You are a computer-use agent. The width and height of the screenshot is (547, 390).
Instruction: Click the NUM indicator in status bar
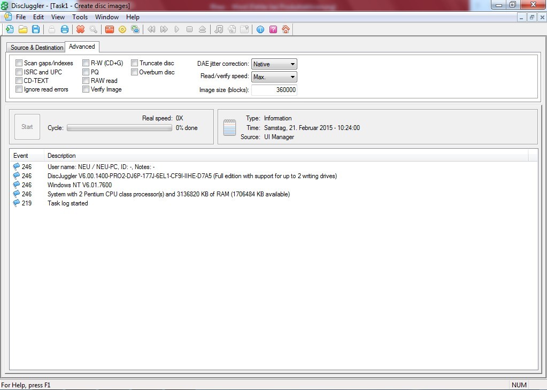[x=519, y=385]
